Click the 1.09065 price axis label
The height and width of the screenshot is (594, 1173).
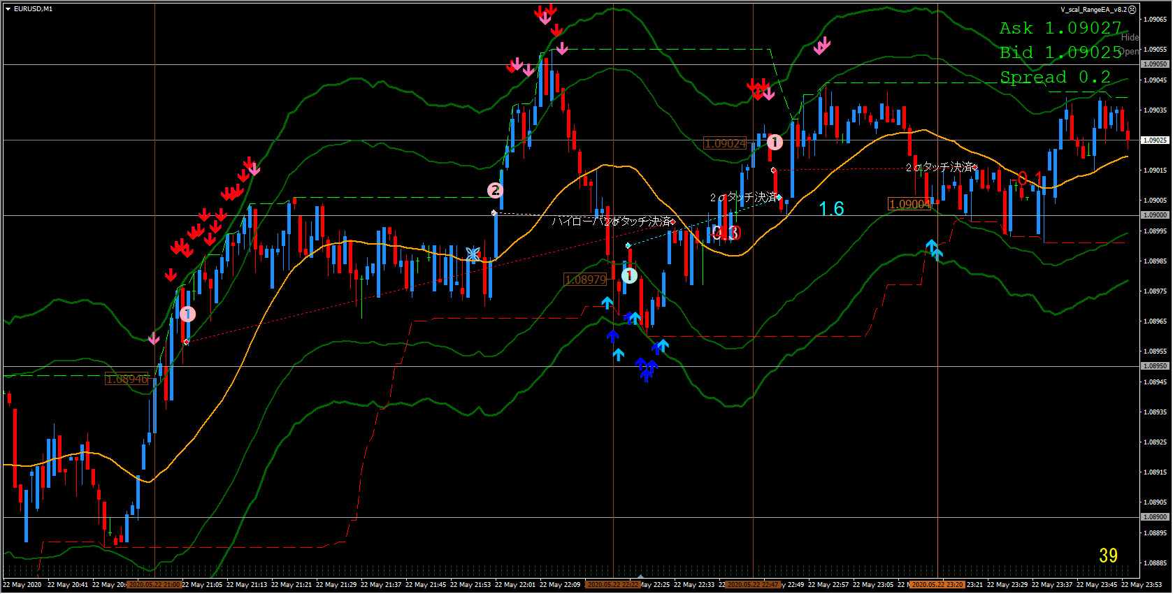pyautogui.click(x=1156, y=20)
